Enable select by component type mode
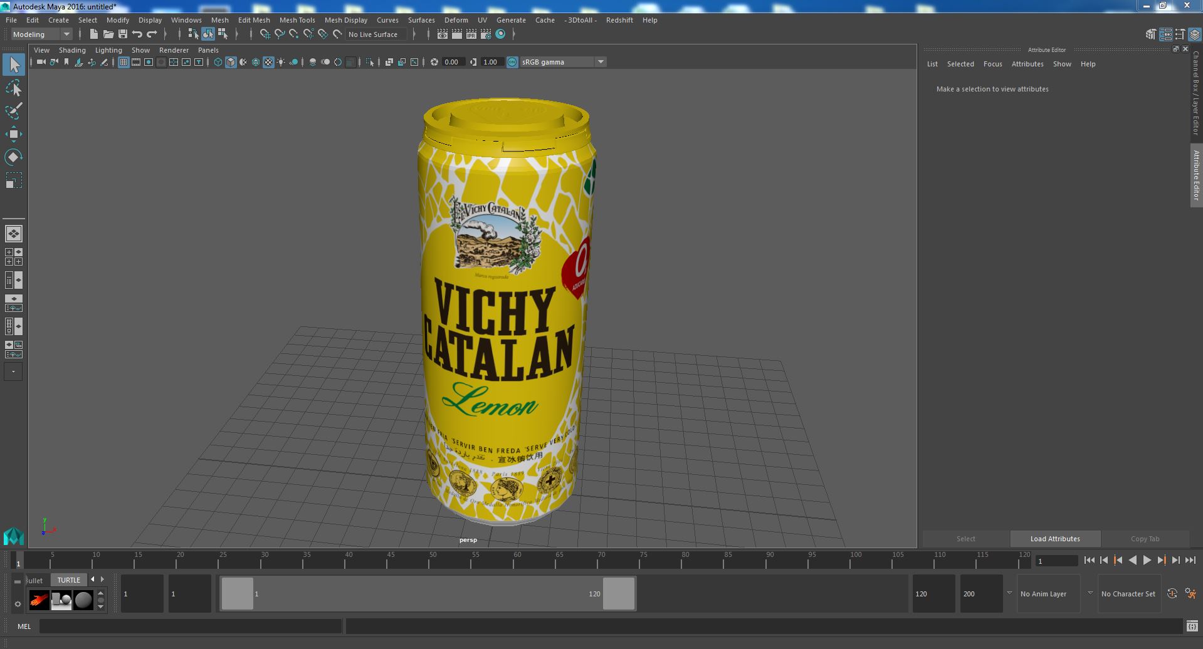 point(223,34)
